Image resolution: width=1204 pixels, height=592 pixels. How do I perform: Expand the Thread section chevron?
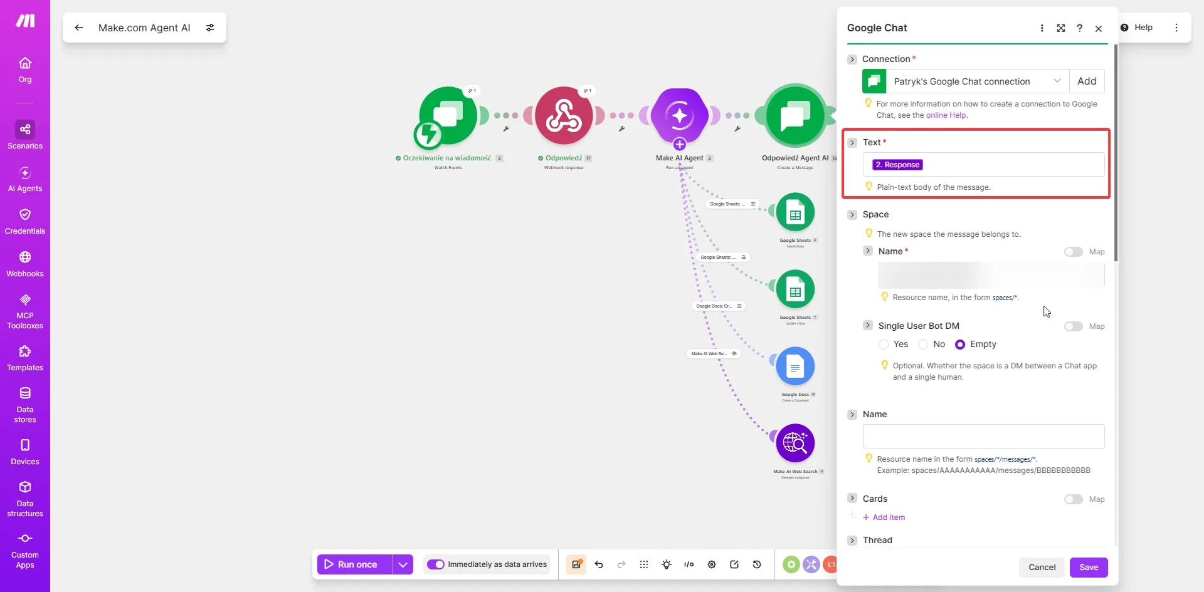[x=852, y=541]
